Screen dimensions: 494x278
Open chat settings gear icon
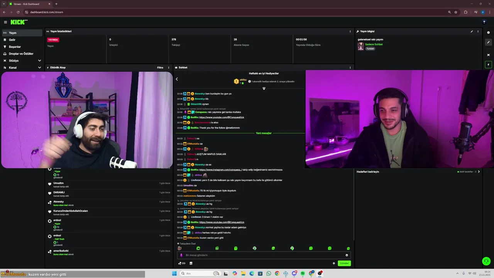(x=334, y=263)
